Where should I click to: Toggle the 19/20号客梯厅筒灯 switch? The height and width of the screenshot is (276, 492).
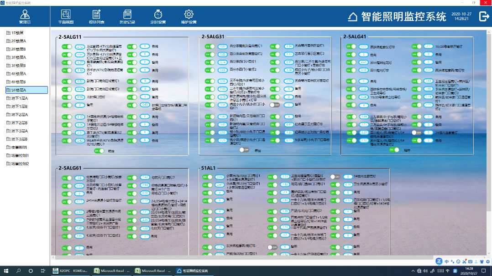pyautogui.click(x=417, y=46)
